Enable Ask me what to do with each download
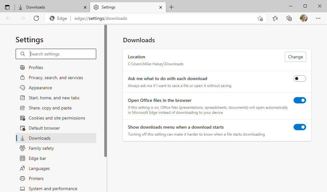Screen dimensions: 327x192 (x=300, y=79)
